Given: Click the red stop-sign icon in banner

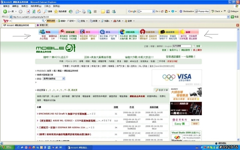Looking at the screenshot, I should pyautogui.click(x=142, y=31).
